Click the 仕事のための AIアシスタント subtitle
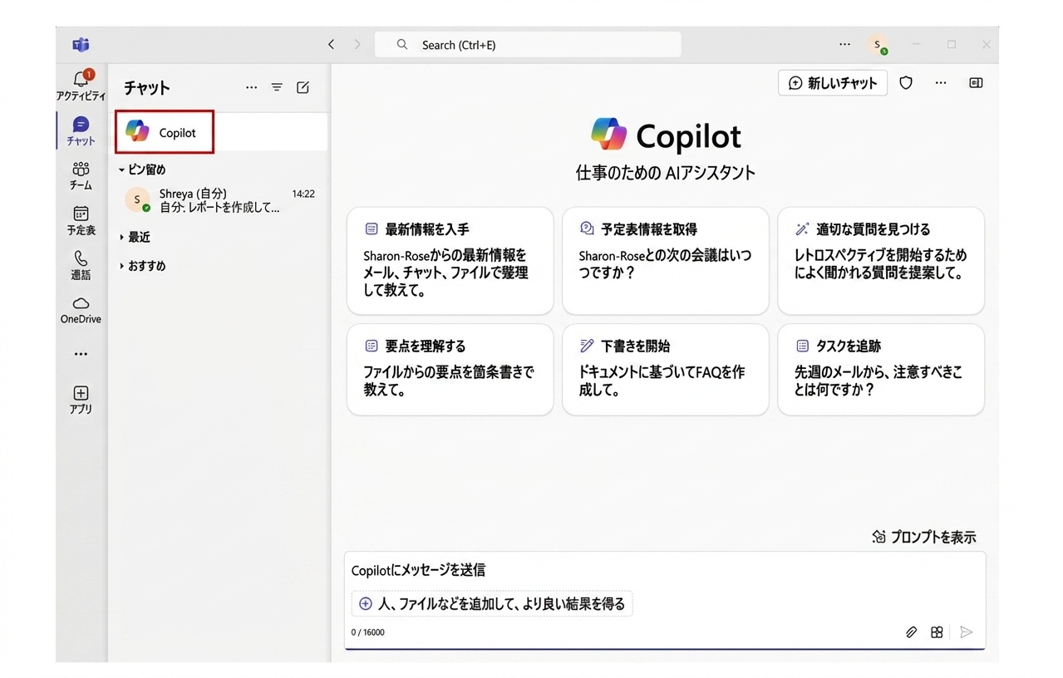Image resolution: width=1063 pixels, height=678 pixels. (x=665, y=173)
